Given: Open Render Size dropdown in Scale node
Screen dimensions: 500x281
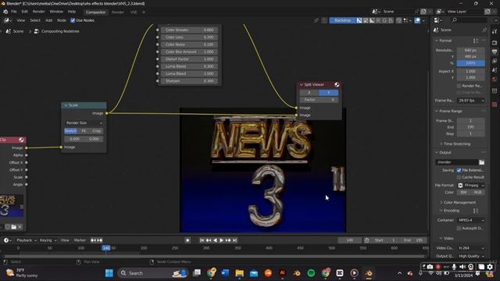Looking at the screenshot, I should coord(84,123).
